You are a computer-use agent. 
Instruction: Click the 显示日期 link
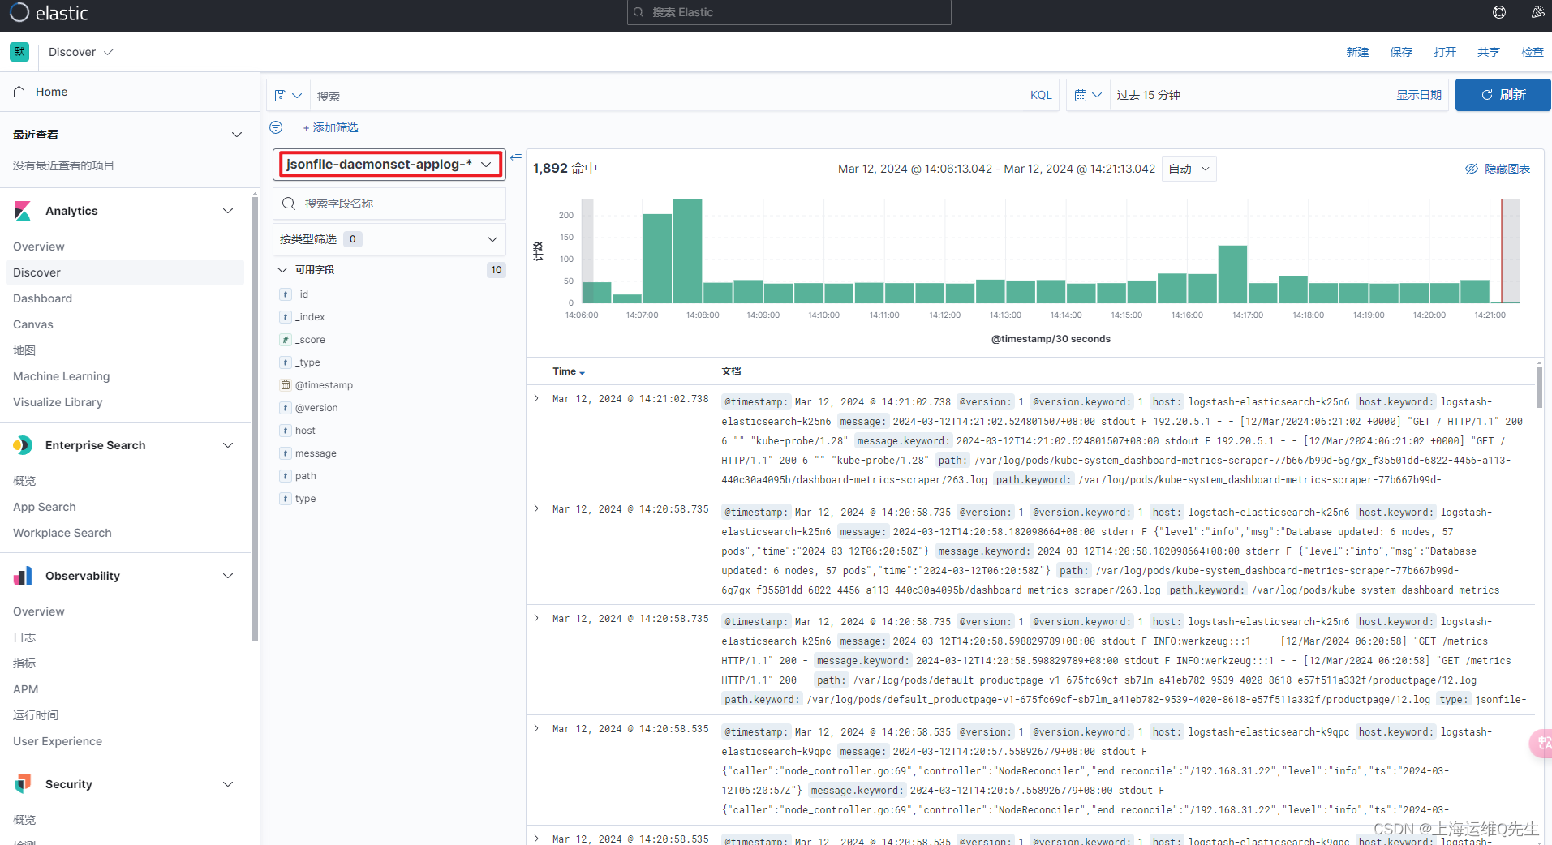tap(1419, 95)
